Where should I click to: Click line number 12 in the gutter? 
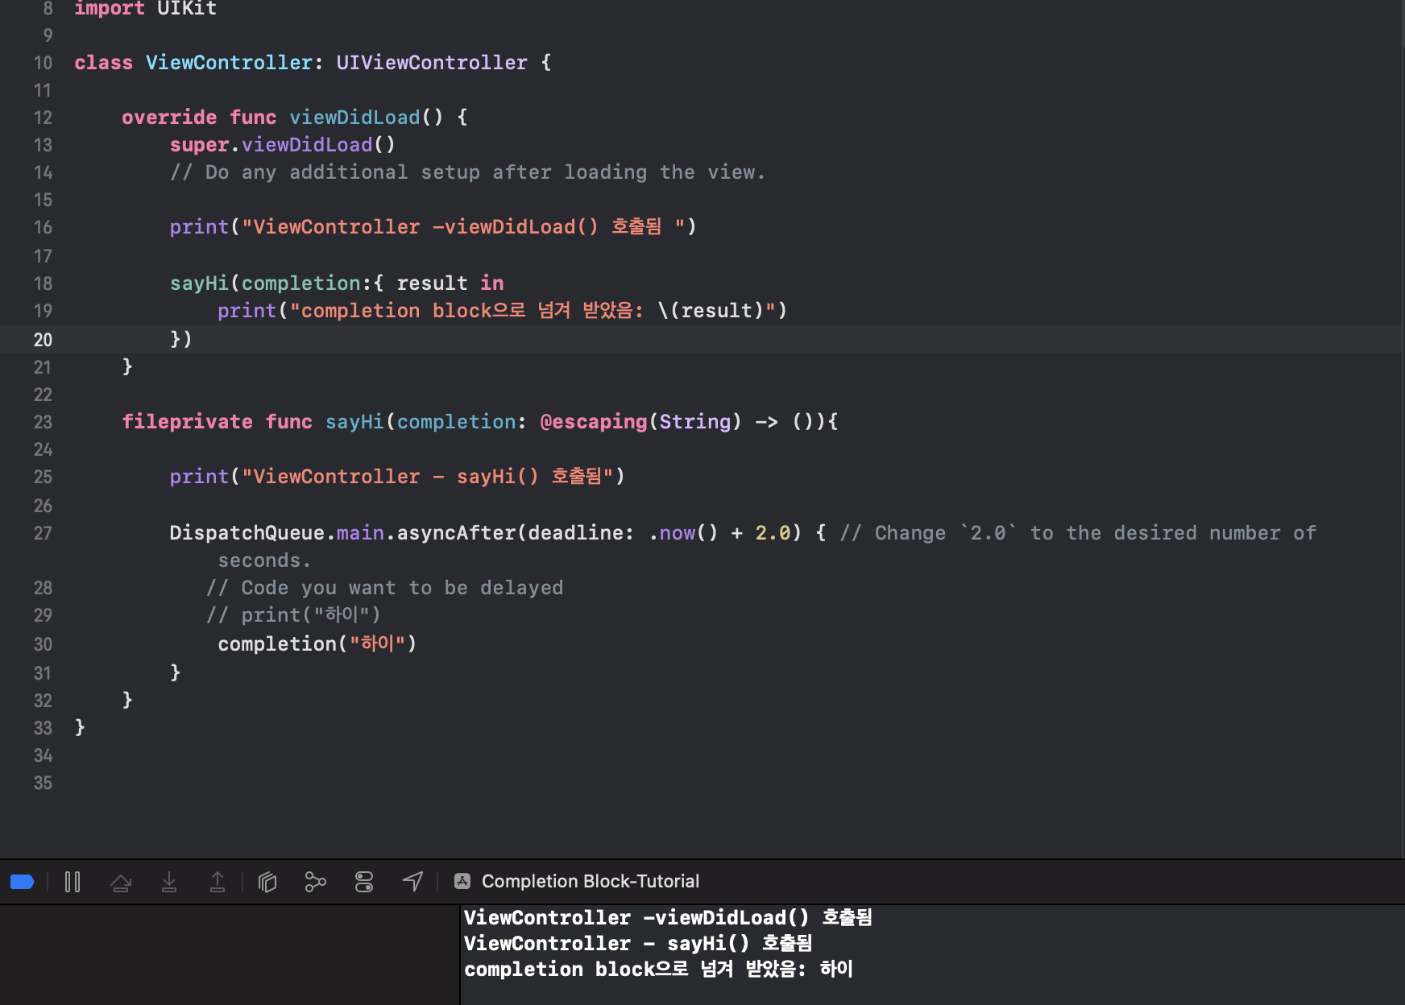pos(43,118)
